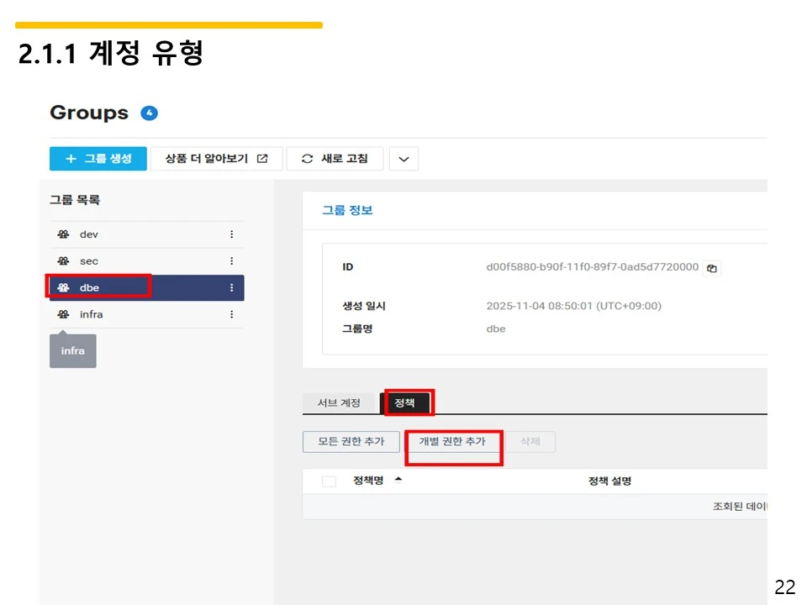Open the dropdown chevron next to 새로 고침

pyautogui.click(x=403, y=158)
